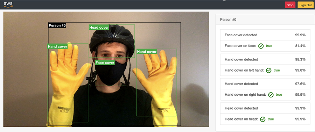Click the check icon beside Hand cover on left hand
The image size is (315, 132).
268,70
